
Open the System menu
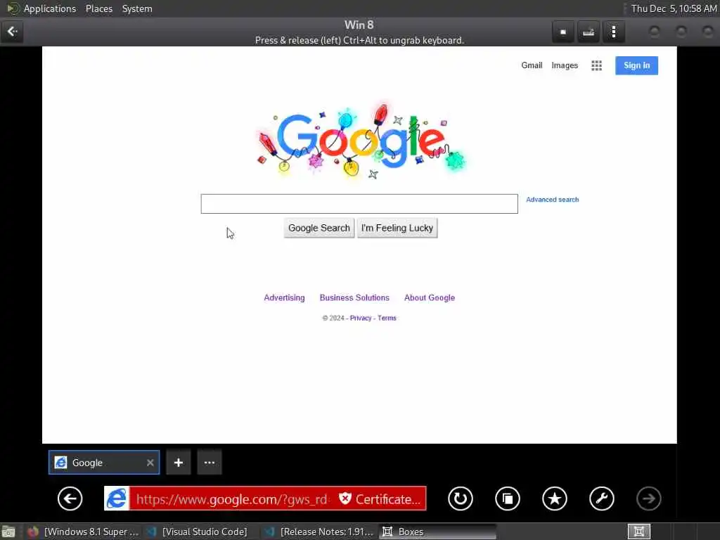(137, 8)
